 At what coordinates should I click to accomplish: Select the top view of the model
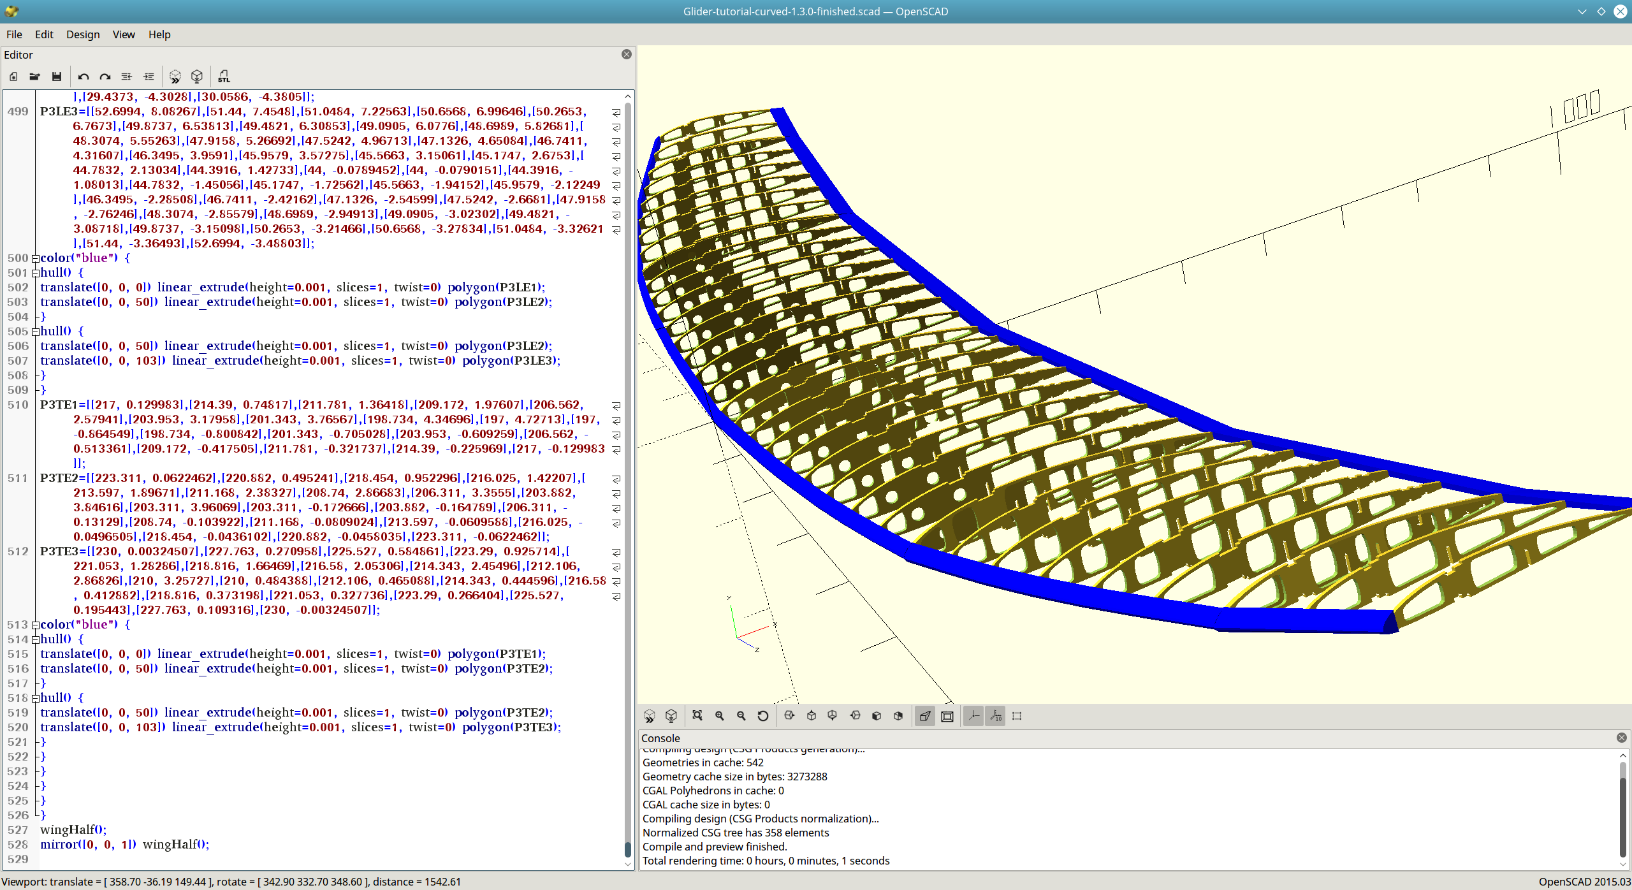tap(811, 716)
